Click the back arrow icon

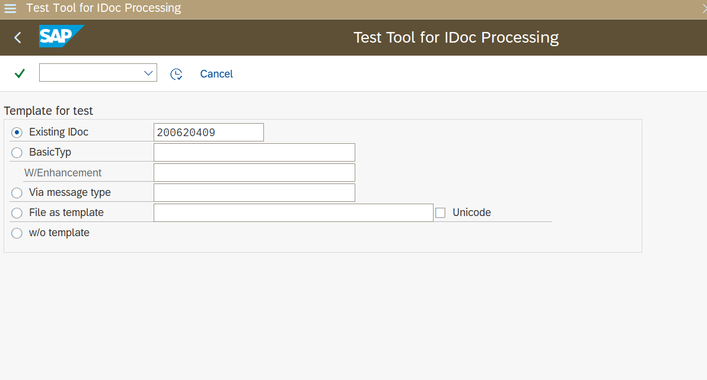[x=18, y=38]
